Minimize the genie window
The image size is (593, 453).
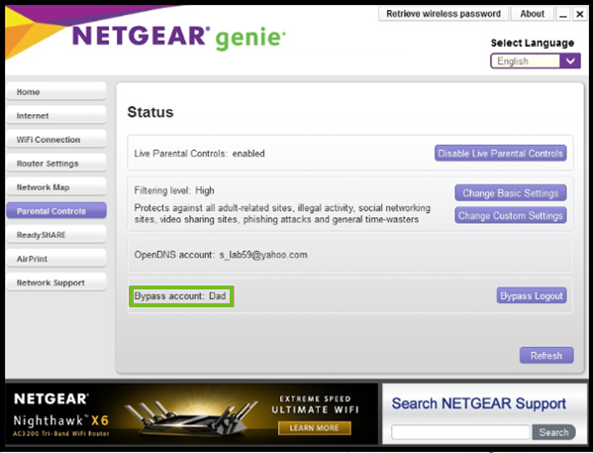pos(563,14)
